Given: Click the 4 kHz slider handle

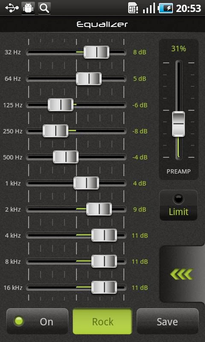Looking at the screenshot, I should click(104, 235).
